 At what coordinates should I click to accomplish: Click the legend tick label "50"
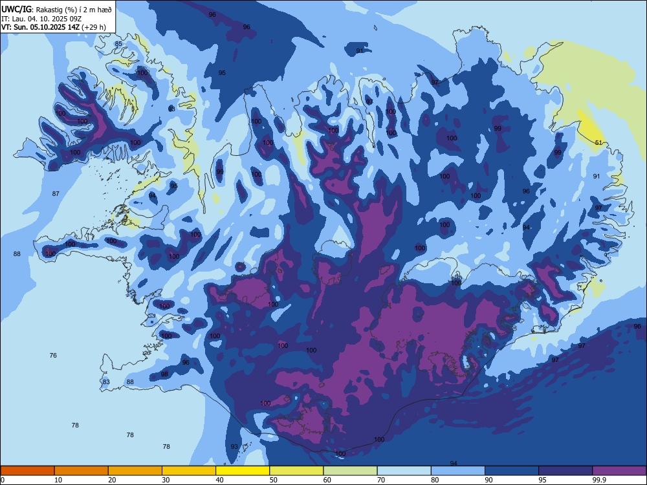click(x=274, y=480)
